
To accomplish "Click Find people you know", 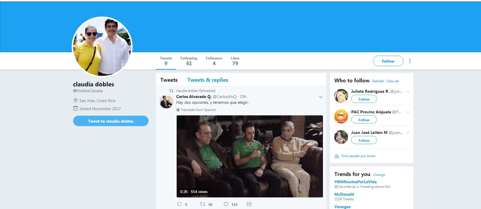I will tap(358, 156).
